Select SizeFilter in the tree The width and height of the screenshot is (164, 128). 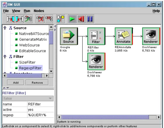pyautogui.click(x=27, y=62)
